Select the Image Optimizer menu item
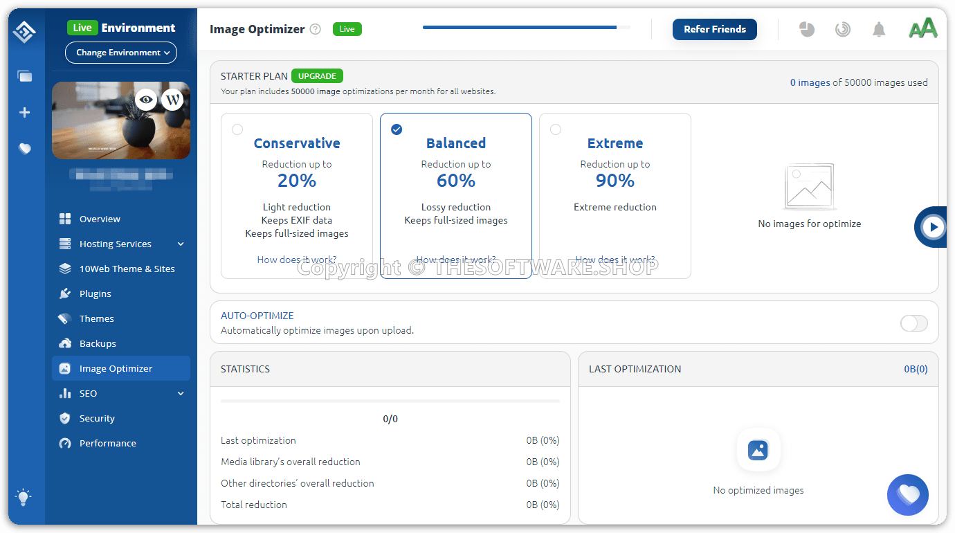 click(121, 368)
